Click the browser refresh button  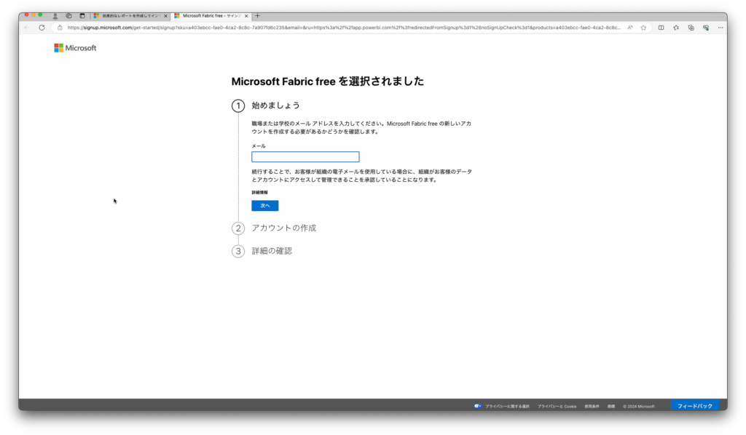42,28
